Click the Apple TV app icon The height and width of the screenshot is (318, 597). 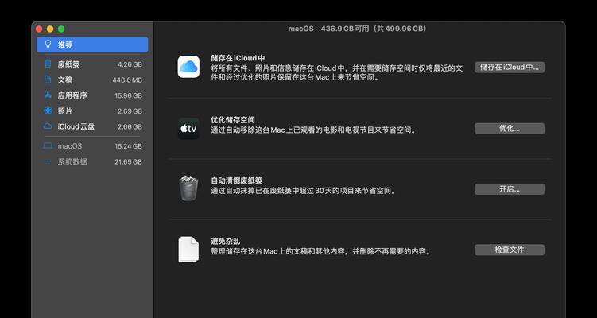(188, 128)
